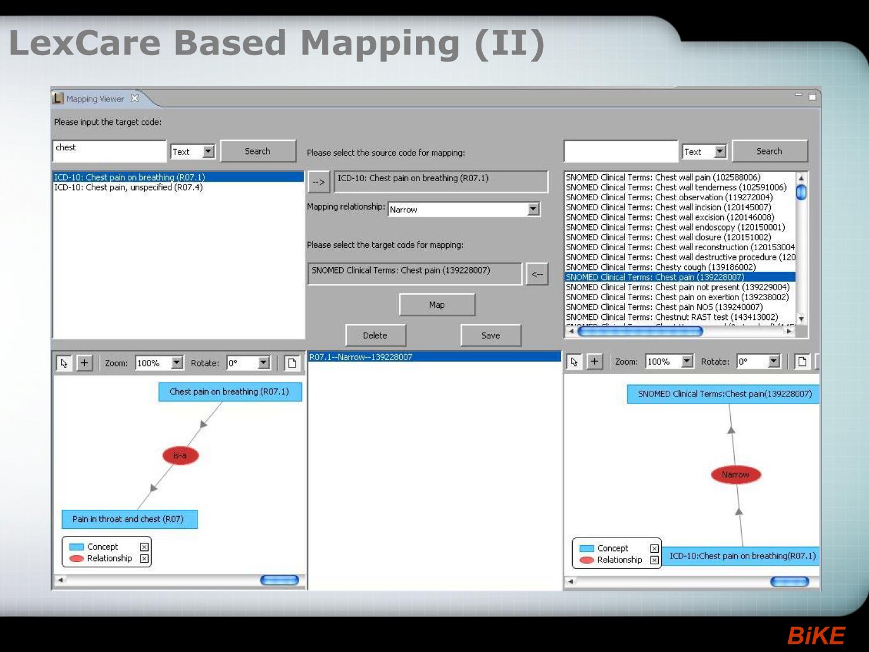Screen dimensions: 869x652
Task: Click SNOMED list vertical scrollbar thumb
Action: (x=802, y=192)
